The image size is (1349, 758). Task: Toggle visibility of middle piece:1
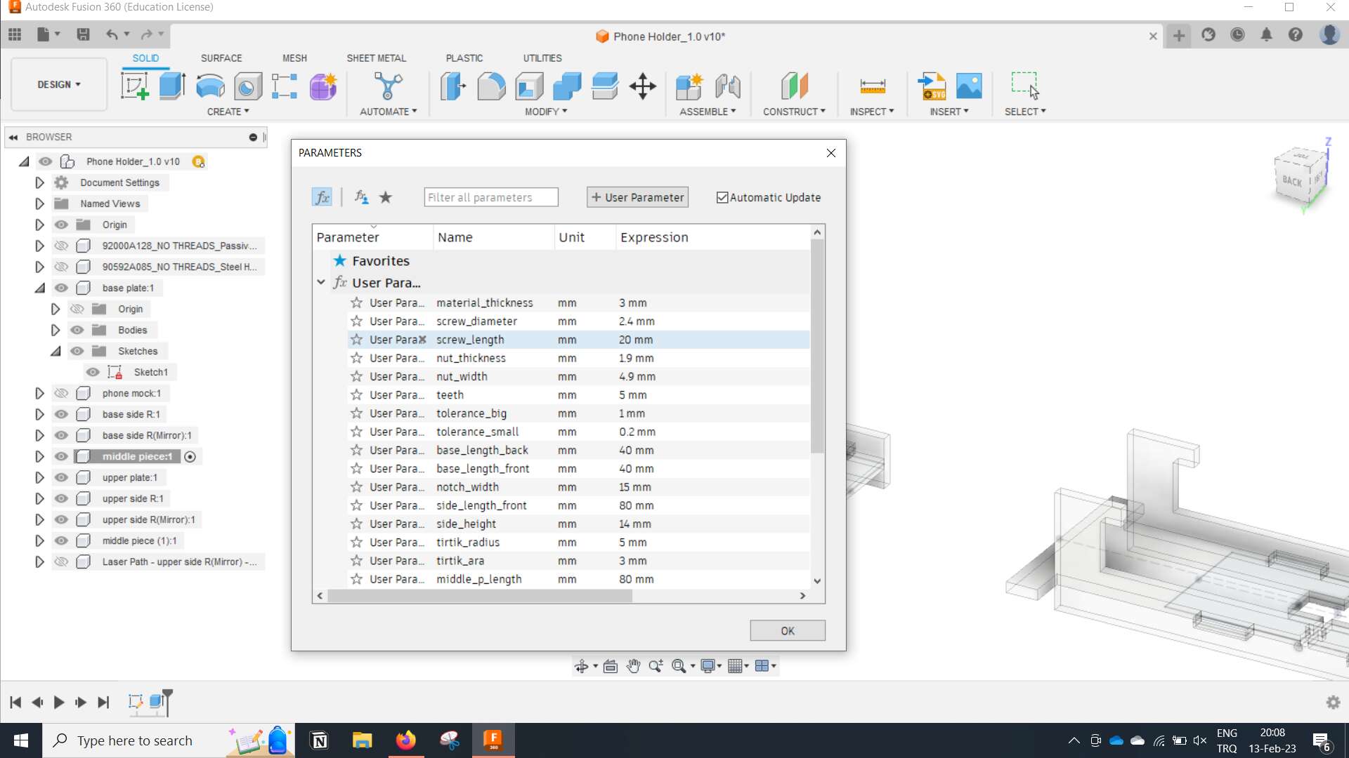pos(60,456)
